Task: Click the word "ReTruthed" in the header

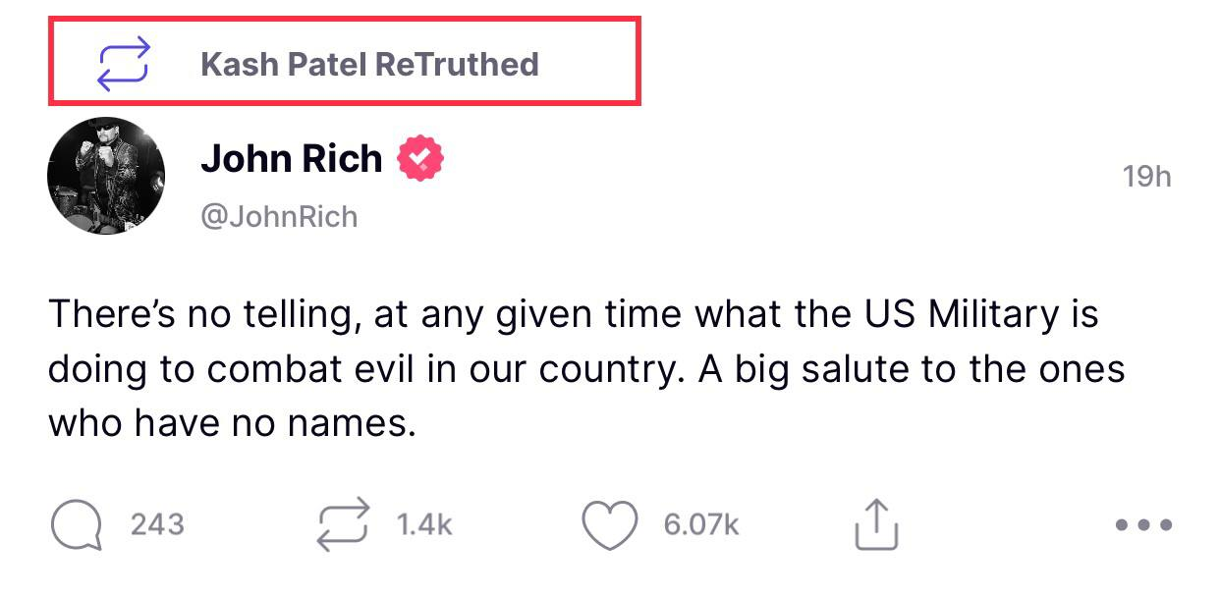Action: click(x=457, y=65)
